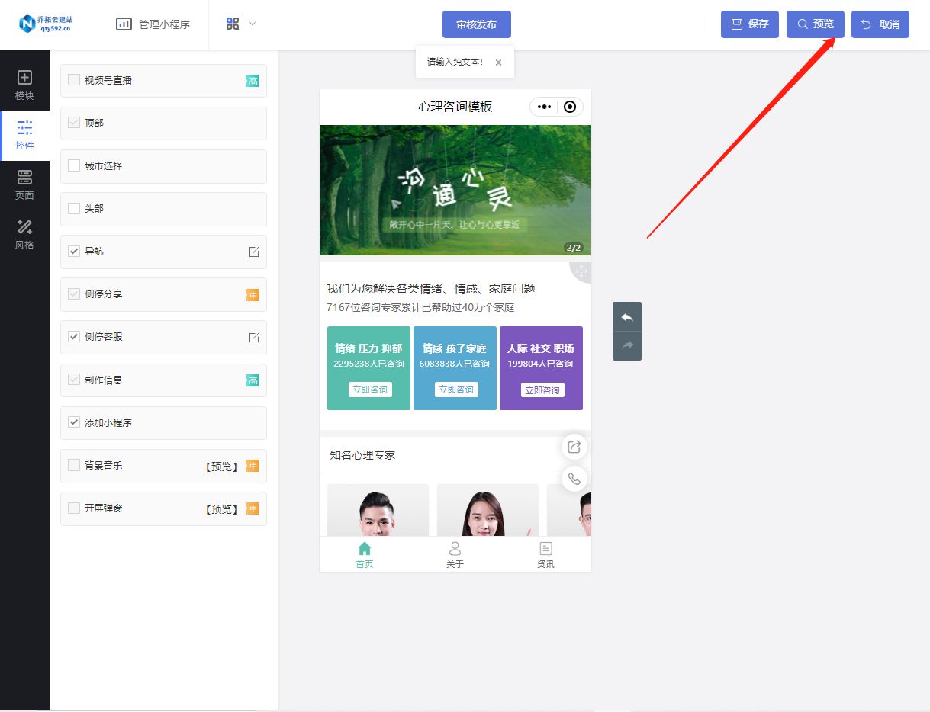Edit the 侧停客服 control settings icon

254,337
